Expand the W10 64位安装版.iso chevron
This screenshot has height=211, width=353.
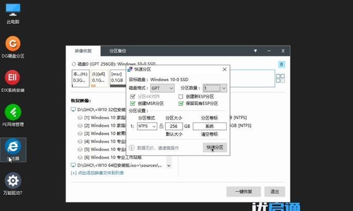pos(169,166)
